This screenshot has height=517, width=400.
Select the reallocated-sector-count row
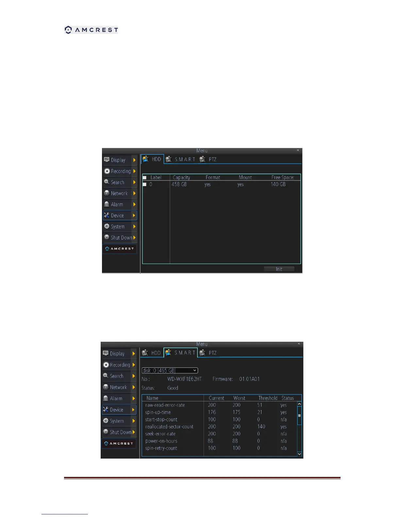pyautogui.click(x=219, y=427)
